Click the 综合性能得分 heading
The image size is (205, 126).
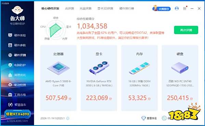85,19
